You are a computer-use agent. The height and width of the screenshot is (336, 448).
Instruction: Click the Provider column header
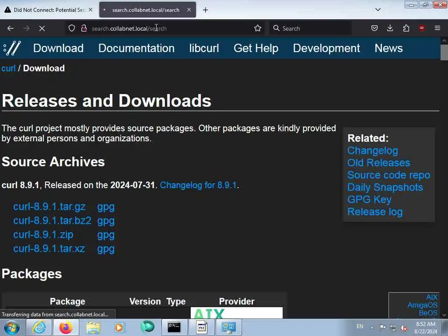pyautogui.click(x=237, y=301)
